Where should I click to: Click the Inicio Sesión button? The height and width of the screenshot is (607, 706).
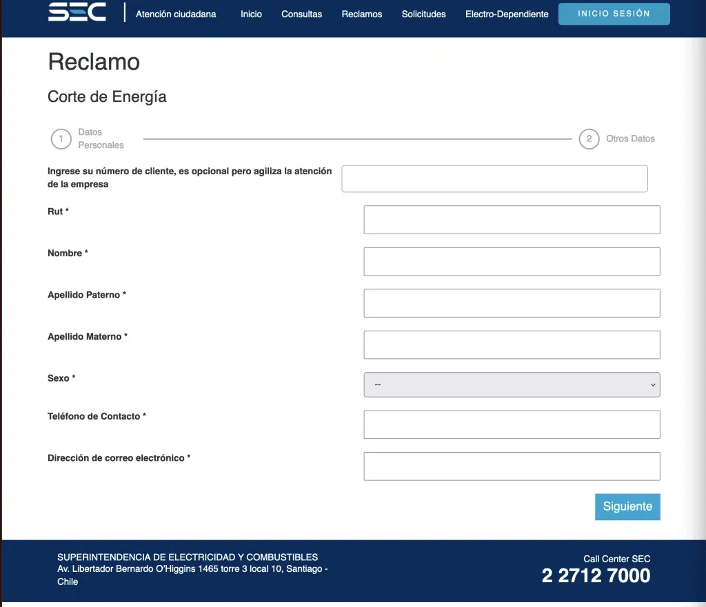coord(614,14)
